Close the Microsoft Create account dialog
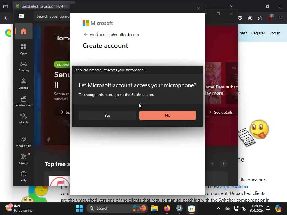Viewport: 287px width, 215px height. coord(198,8)
